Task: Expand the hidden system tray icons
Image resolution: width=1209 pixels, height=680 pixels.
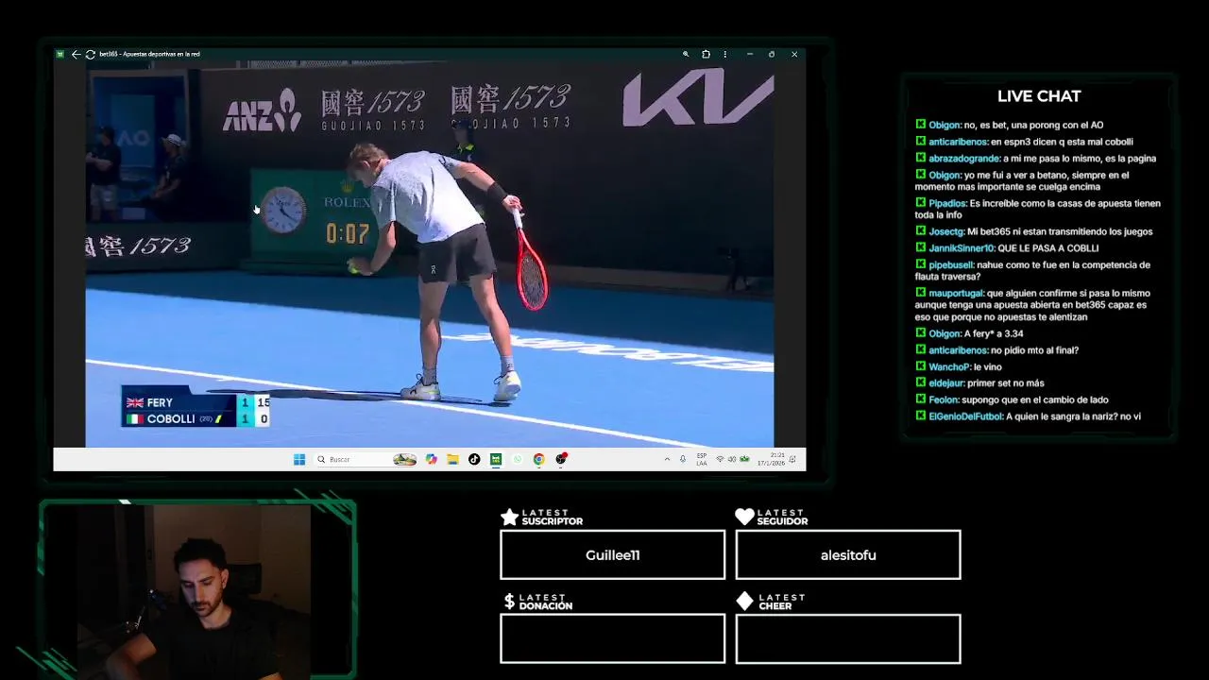Action: pyautogui.click(x=667, y=459)
